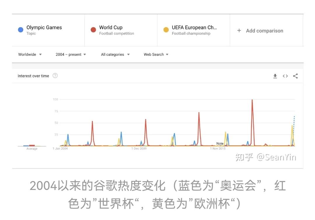
Task: Download the trends data using the download icon
Action: pos(275,76)
